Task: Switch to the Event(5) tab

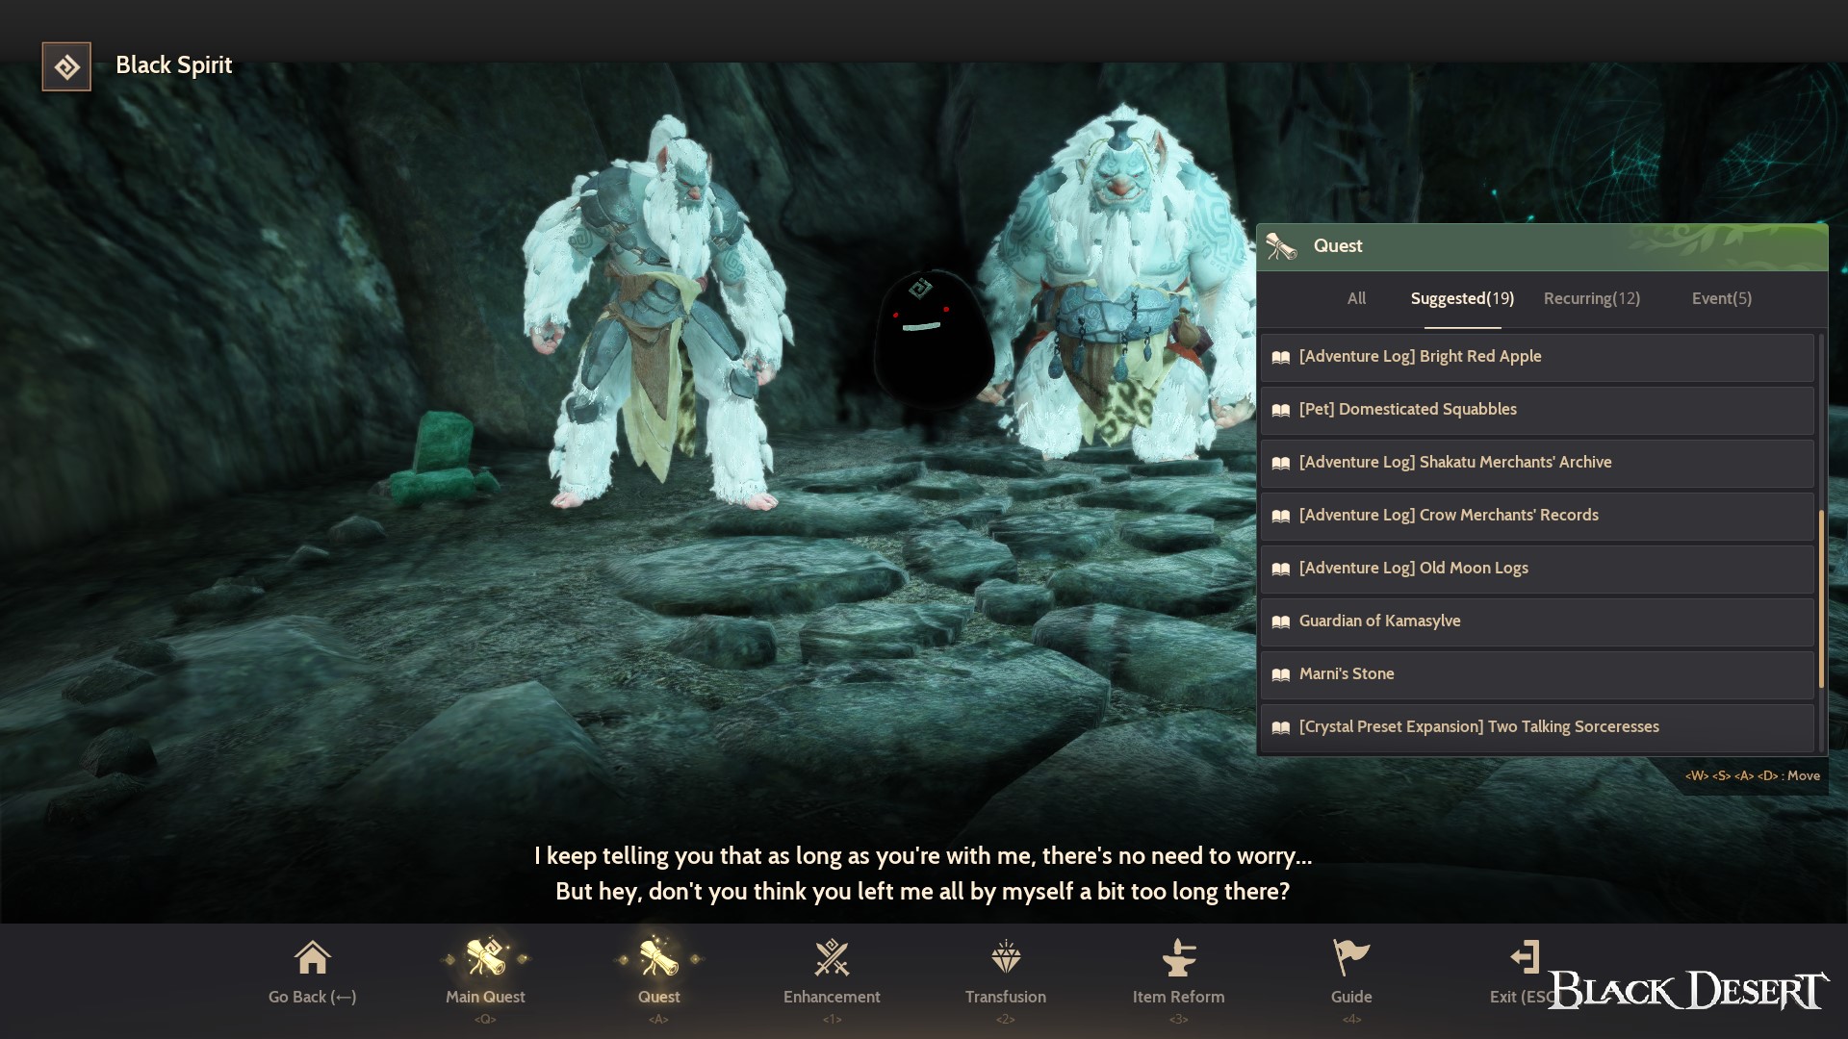Action: click(x=1722, y=298)
